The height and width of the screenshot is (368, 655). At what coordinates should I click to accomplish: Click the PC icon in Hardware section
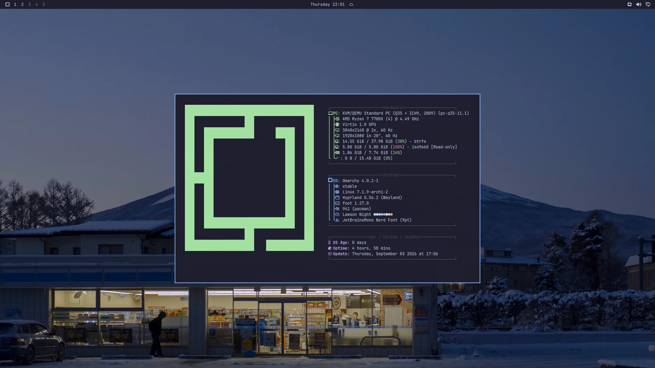(330, 113)
